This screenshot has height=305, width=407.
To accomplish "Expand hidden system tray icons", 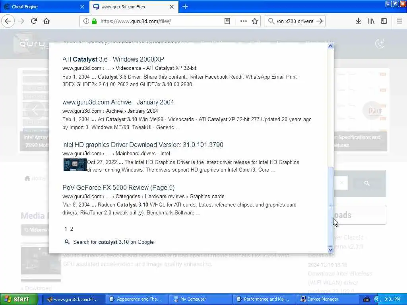I will [377, 299].
